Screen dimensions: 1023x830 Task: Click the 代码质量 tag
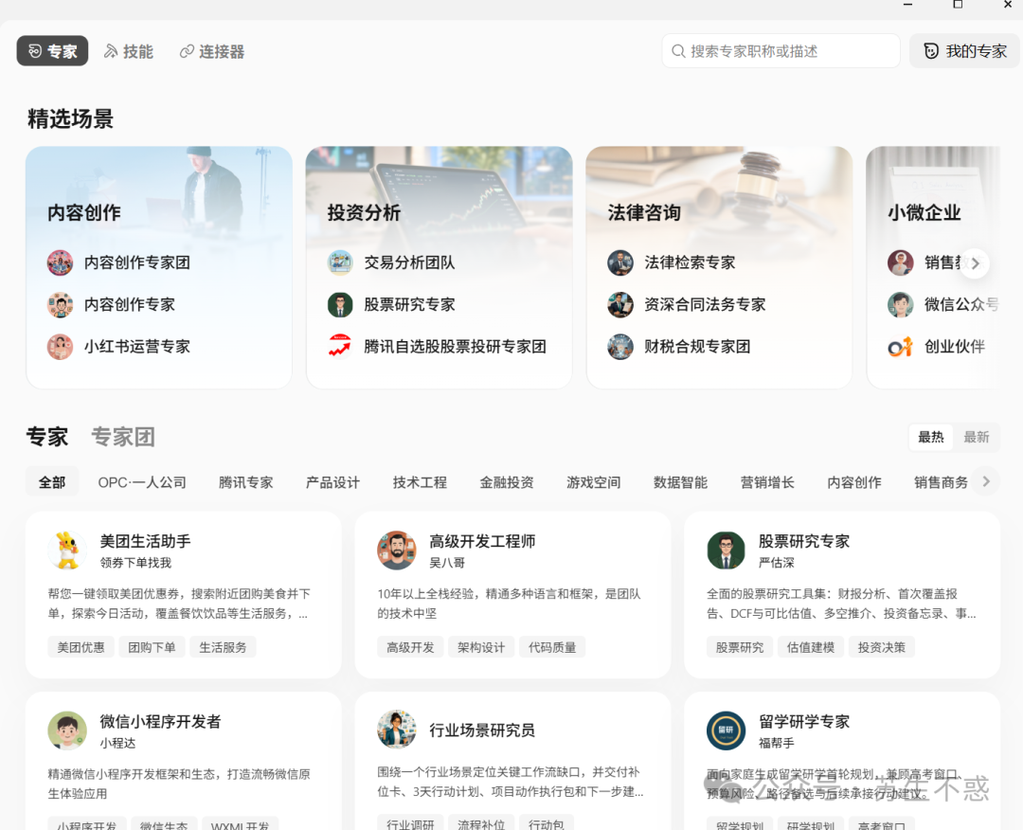pyautogui.click(x=552, y=647)
